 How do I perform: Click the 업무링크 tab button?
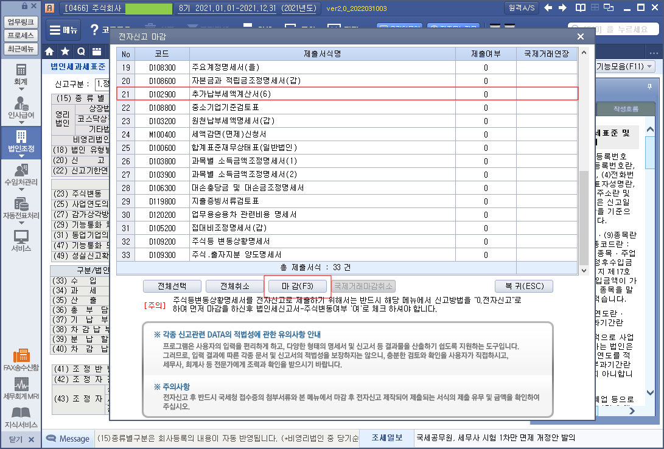21,22
